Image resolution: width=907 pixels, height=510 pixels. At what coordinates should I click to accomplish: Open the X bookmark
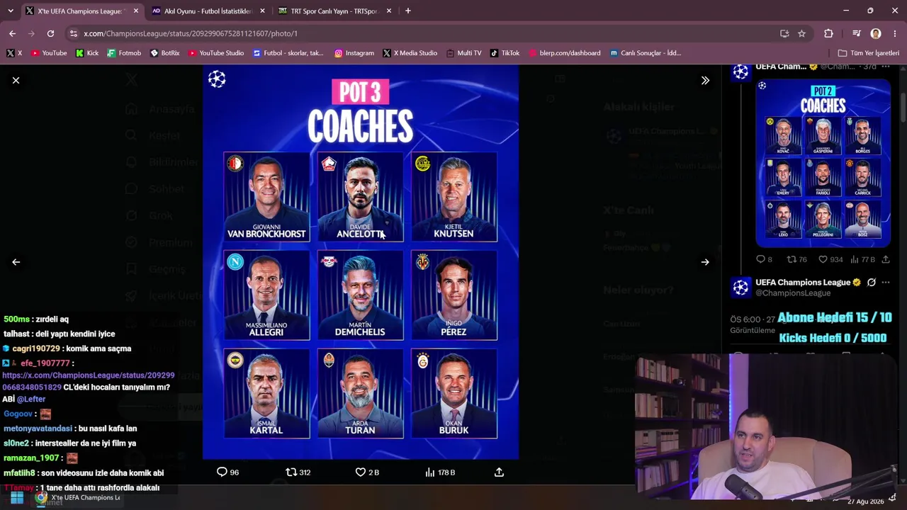coord(14,53)
